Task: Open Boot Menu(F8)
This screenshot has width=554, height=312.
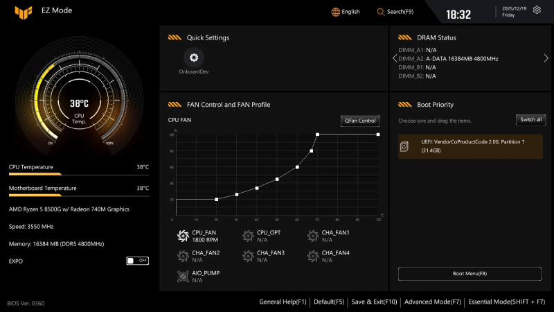Action: [x=470, y=274]
